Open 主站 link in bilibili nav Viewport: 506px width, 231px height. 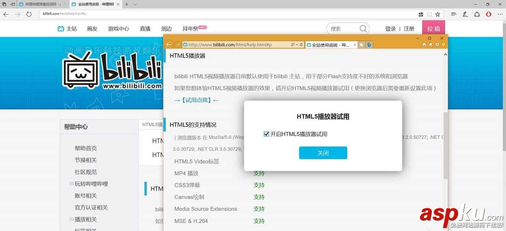coord(67,29)
